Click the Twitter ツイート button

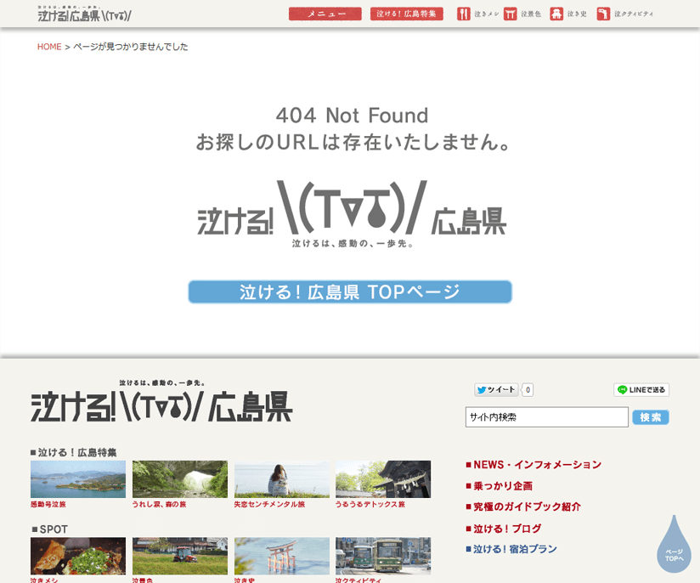click(x=496, y=390)
